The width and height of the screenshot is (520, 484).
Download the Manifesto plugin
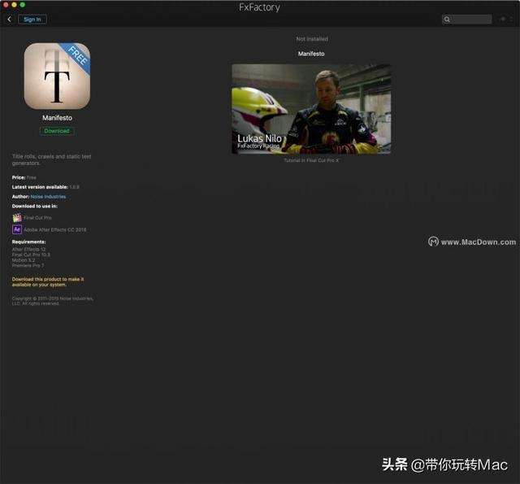(x=57, y=131)
